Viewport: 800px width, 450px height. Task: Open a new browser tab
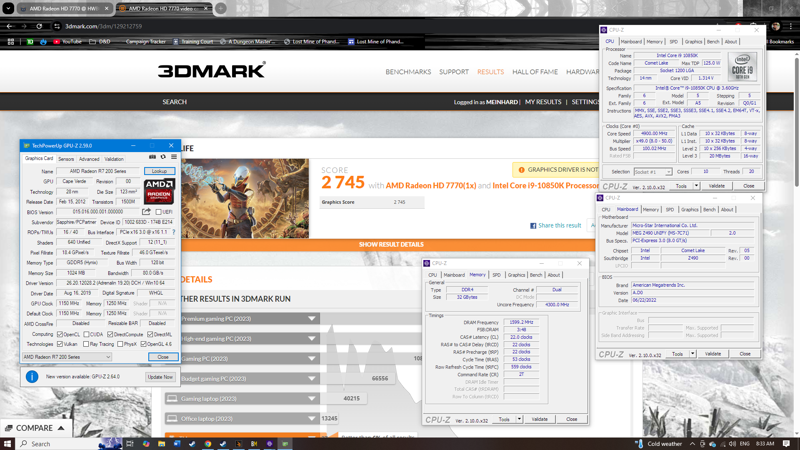(221, 8)
